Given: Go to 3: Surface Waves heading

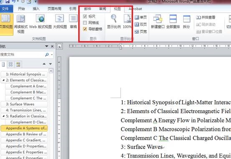Looking at the screenshot, I should [x=24, y=104].
